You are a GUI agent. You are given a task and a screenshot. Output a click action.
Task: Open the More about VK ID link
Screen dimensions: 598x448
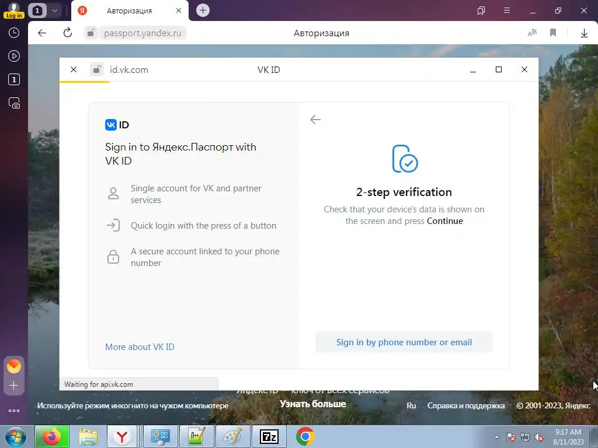[x=140, y=346]
